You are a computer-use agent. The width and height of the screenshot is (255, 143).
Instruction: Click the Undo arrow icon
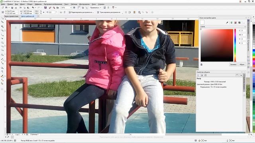[x=33, y=8]
